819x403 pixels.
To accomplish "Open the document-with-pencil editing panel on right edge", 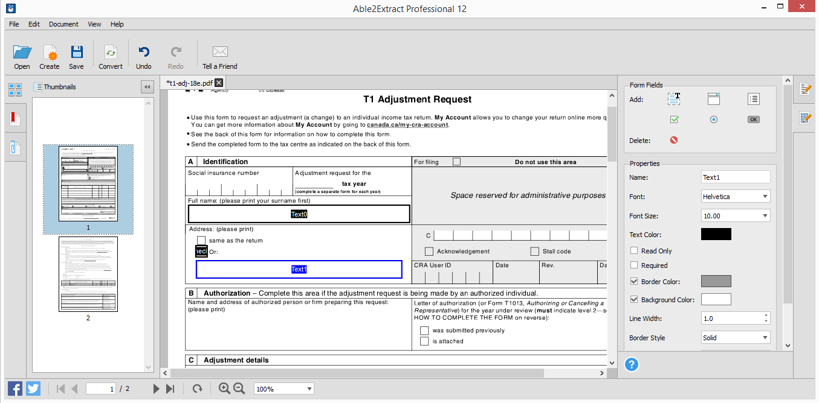I will pos(805,89).
